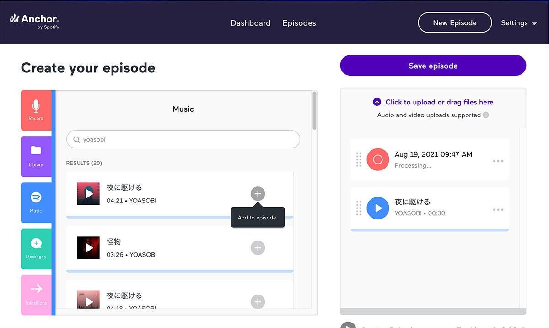Viewport: 549px width, 328px height.
Task: Open the Record tab in the sidebar
Action: (36, 110)
